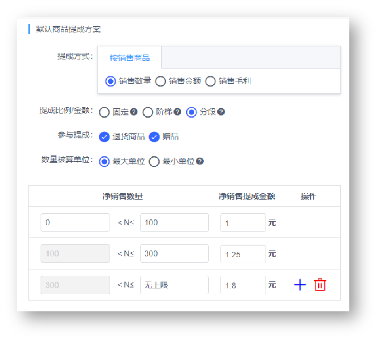Click the 数量核算单位 label
The width and height of the screenshot is (380, 342).
pos(67,160)
